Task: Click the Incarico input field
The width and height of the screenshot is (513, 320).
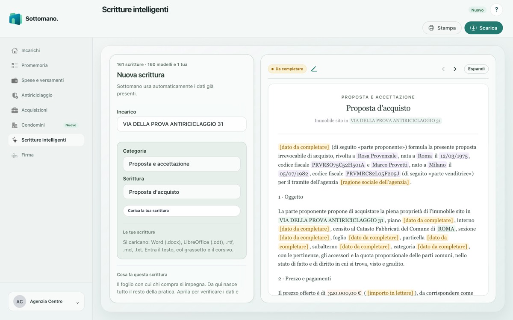Action: click(182, 124)
